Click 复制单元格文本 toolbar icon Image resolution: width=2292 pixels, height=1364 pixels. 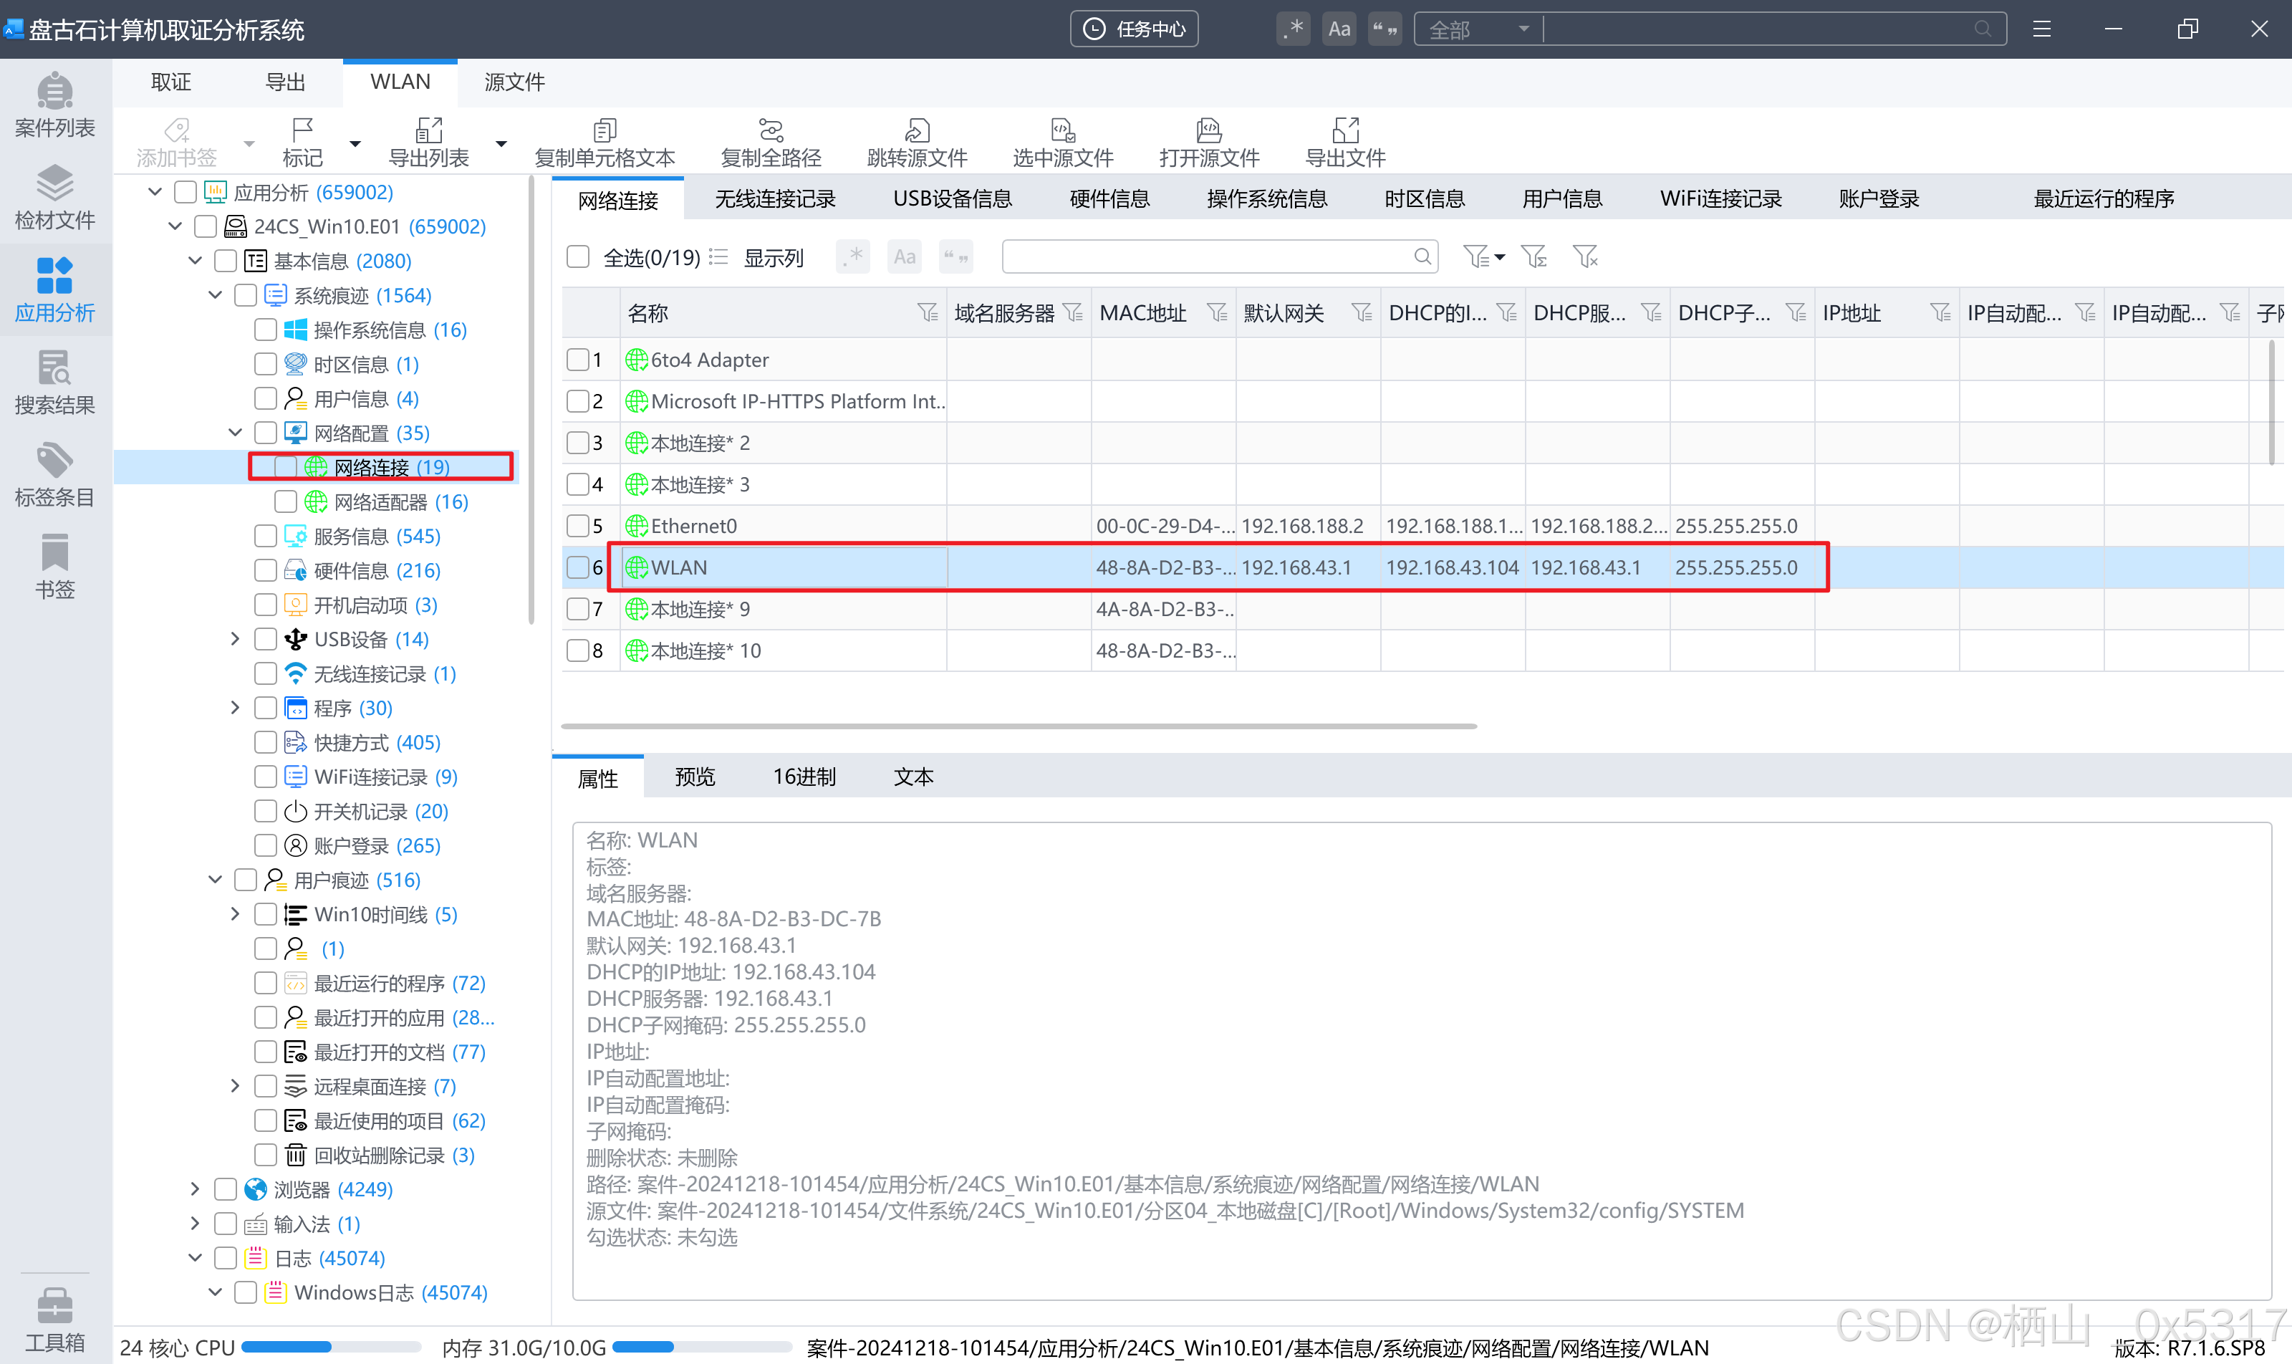pyautogui.click(x=604, y=142)
